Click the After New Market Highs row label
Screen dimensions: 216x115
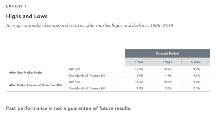25,72
